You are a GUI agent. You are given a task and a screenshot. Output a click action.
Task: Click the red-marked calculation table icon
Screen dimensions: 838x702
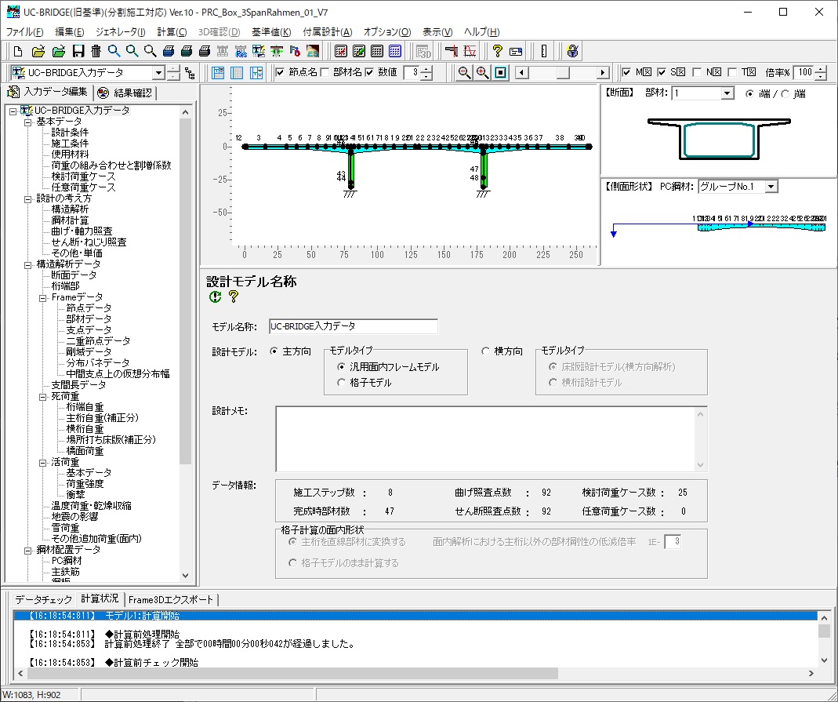click(341, 51)
